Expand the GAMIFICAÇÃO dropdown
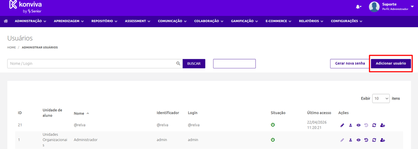Screen dimensions: 418x149 [244, 21]
